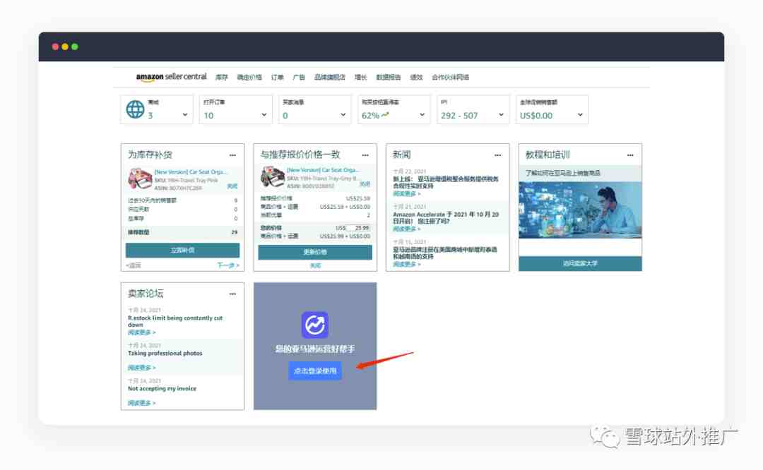The width and height of the screenshot is (763, 470).
Task: Open the 确定价格 menu
Action: [249, 78]
